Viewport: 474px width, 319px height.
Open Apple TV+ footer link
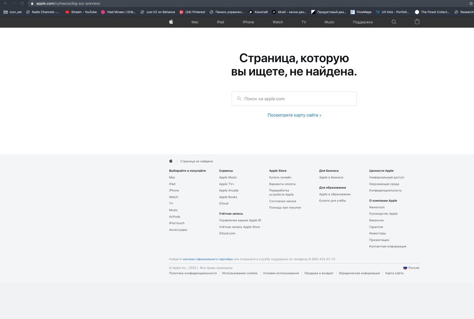[x=226, y=184]
